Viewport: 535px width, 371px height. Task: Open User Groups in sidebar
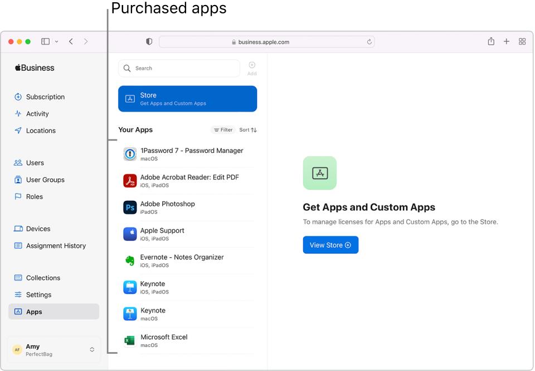click(45, 180)
